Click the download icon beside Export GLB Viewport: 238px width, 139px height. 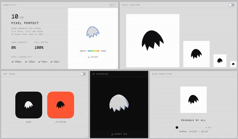tap(112, 134)
